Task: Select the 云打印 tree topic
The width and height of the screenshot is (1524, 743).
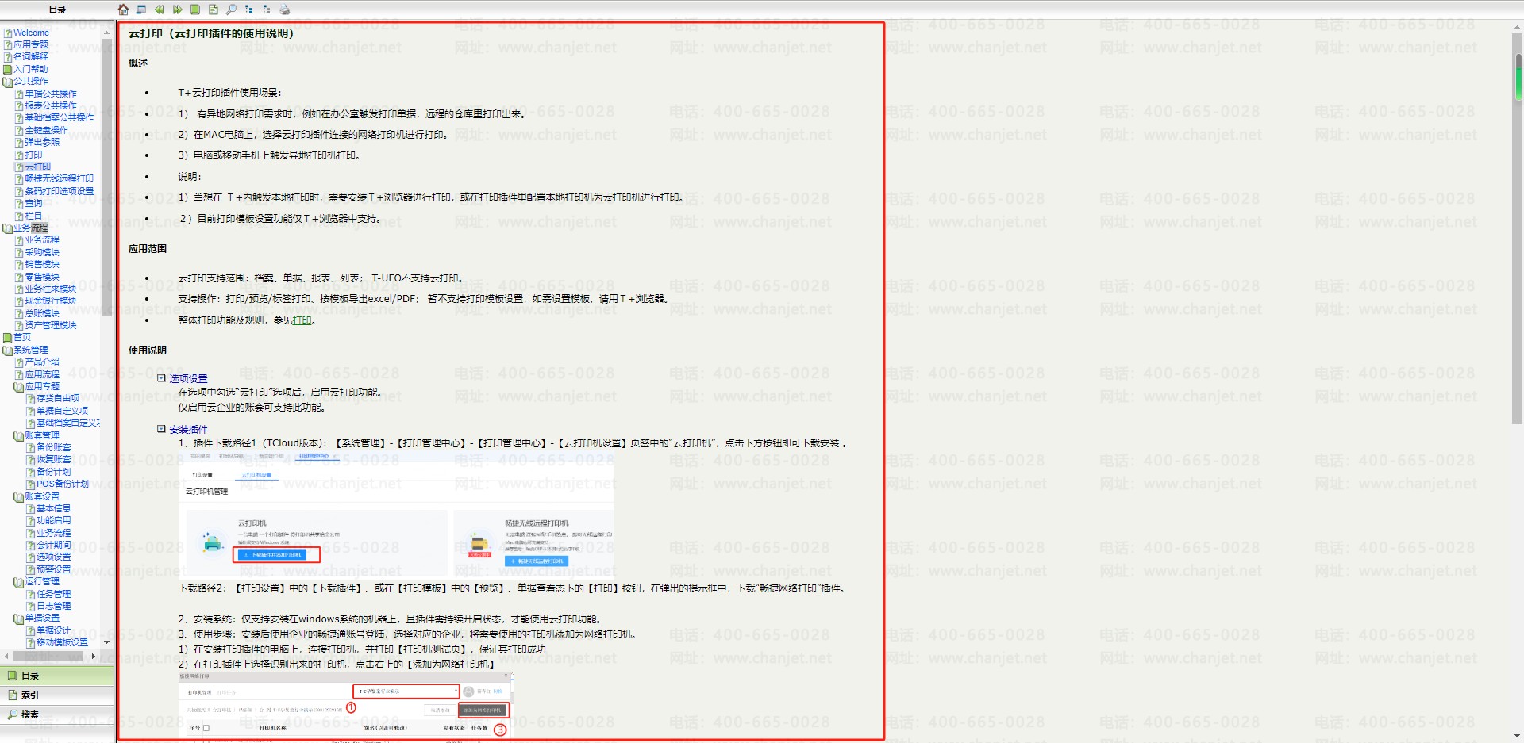Action: point(37,167)
